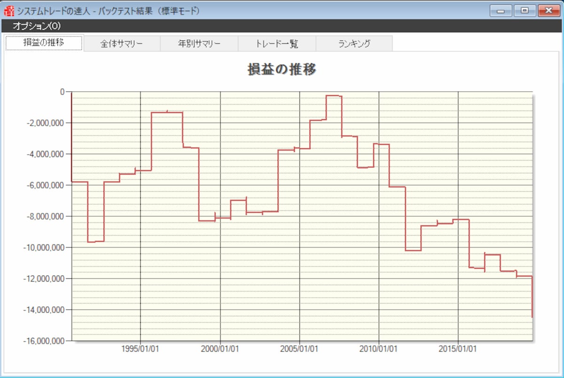Click the 0 y-axis label
Screen dimensions: 564x378
point(62,92)
